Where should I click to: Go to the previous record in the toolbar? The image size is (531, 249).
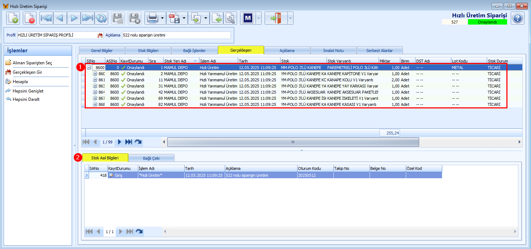(60, 18)
